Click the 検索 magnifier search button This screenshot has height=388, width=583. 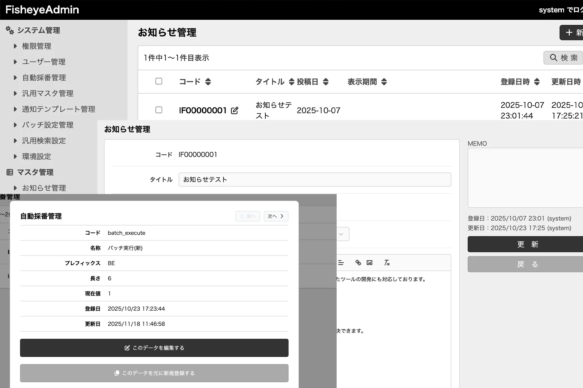563,58
